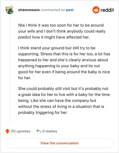The image size is (119, 153).
Task: Click the "View the conversation" button
Action: click(59, 143)
